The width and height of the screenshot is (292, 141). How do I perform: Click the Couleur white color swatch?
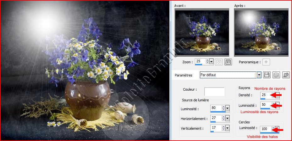coord(214,92)
